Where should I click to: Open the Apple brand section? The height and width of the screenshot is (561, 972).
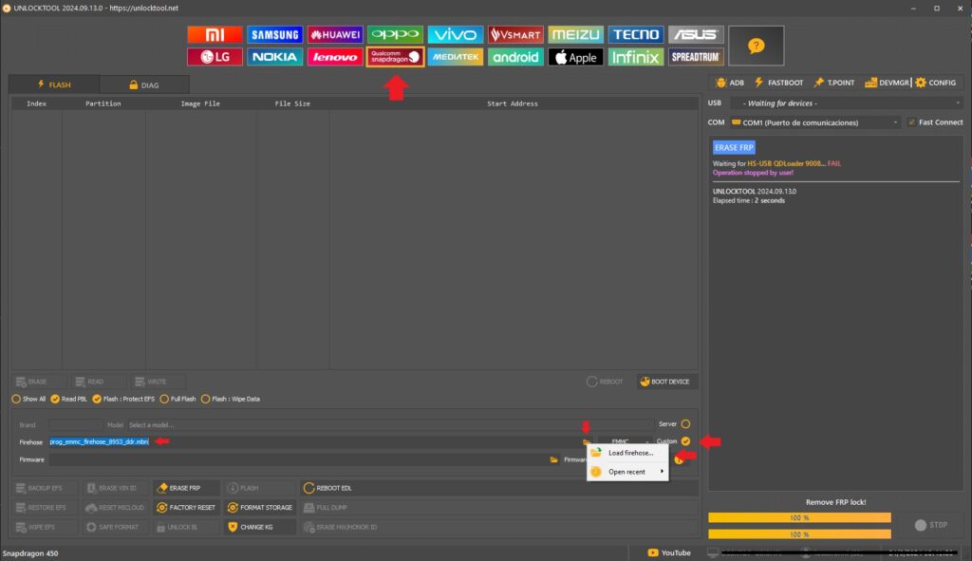click(574, 57)
